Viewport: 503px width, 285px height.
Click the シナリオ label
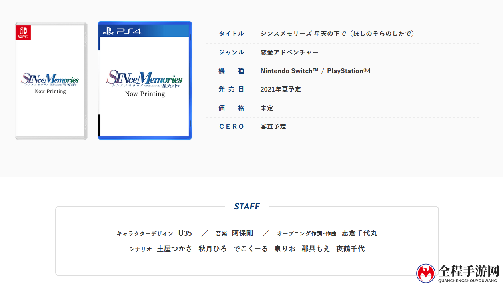pos(140,249)
